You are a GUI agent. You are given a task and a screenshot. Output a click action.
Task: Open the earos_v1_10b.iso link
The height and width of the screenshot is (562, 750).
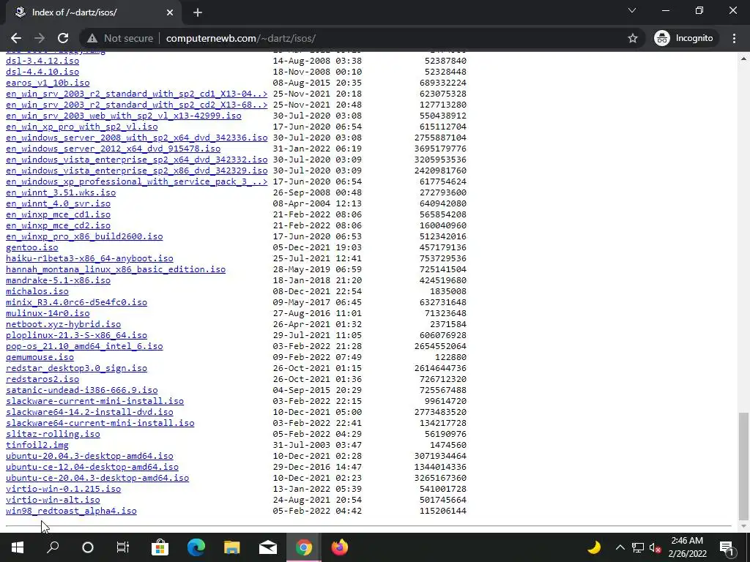coord(48,83)
